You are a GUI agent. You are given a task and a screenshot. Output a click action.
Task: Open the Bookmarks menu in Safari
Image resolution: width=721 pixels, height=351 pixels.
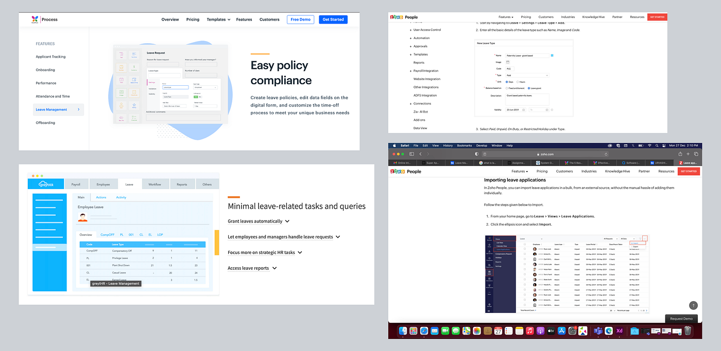pyautogui.click(x=465, y=145)
